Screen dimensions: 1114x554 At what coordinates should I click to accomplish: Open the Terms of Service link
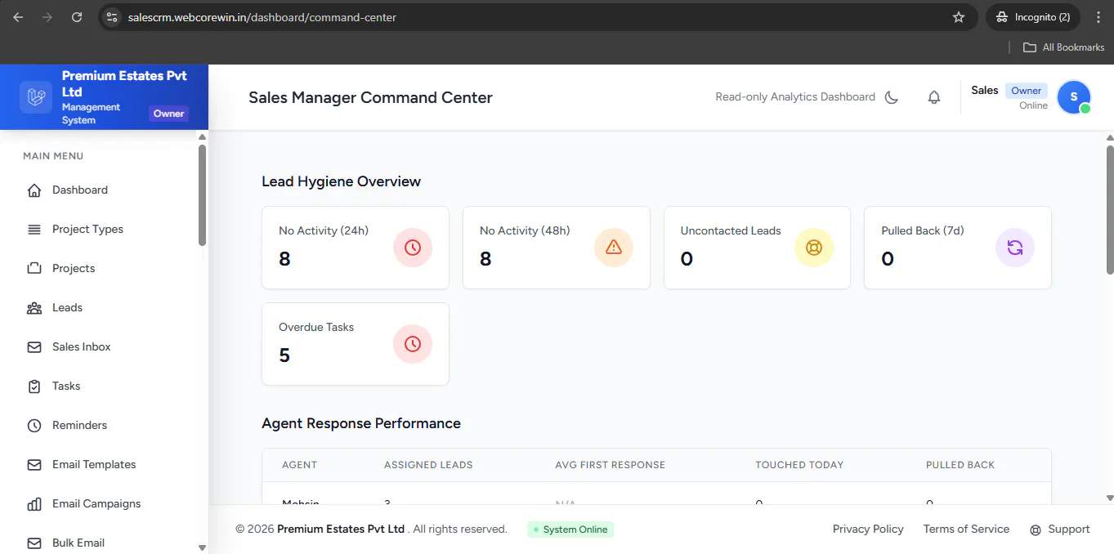point(966,529)
